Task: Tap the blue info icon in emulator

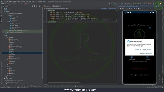Action: (150, 28)
